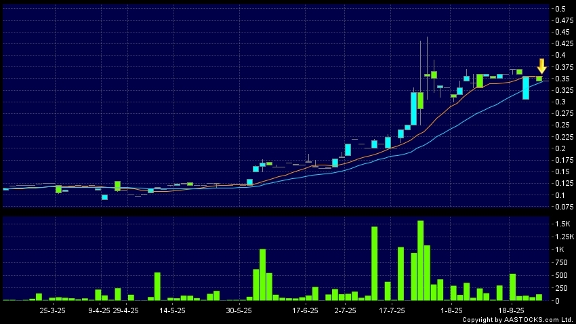Click the "0.475" price axis label
This screenshot has height=324, width=576.
(564, 20)
